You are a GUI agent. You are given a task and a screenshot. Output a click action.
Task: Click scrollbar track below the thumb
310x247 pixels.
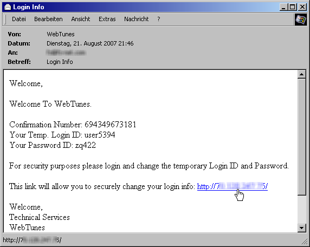[x=301, y=210]
